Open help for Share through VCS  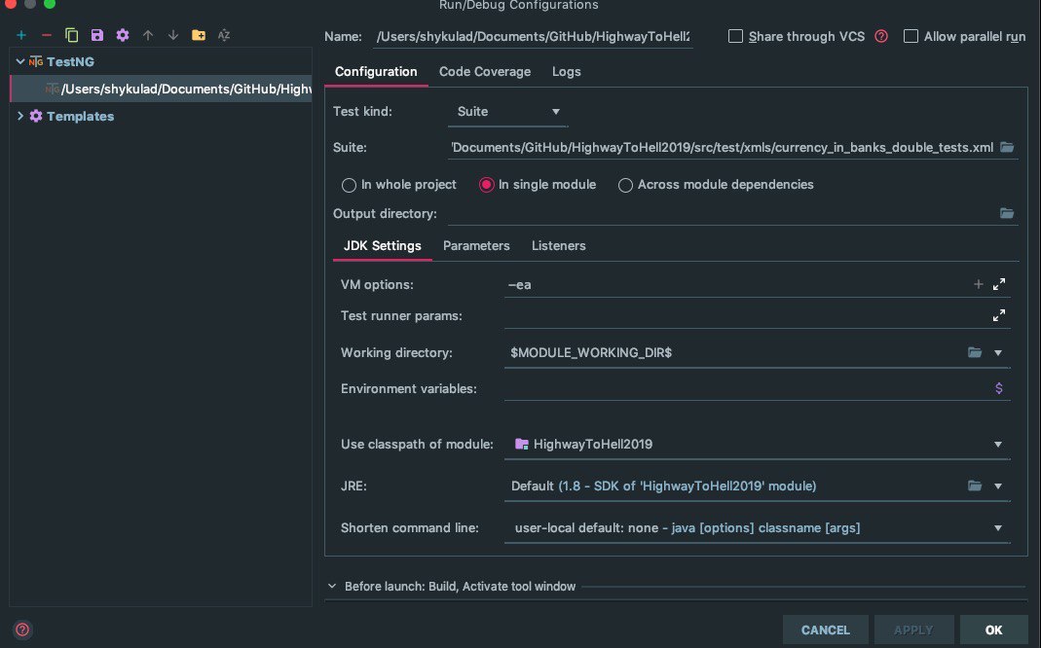881,36
